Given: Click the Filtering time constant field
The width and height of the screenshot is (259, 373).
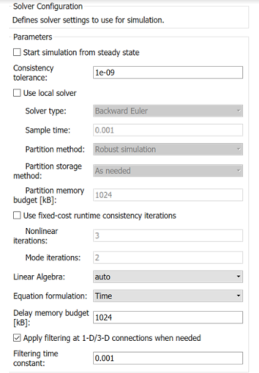Looking at the screenshot, I should pos(168,358).
